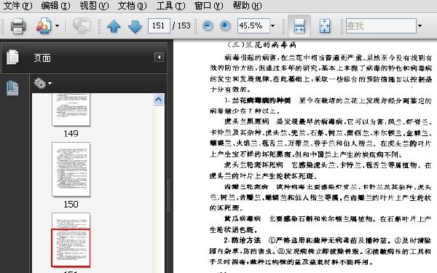Open the 窗口 (Window) menu
Image resolution: width=437 pixels, height=273 pixels.
(x=209, y=5)
